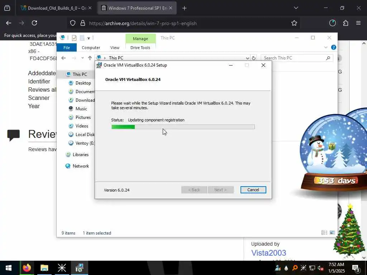Click the search magnifier icon in Explorer
Viewport: 367px width, 275px height.
328,58
